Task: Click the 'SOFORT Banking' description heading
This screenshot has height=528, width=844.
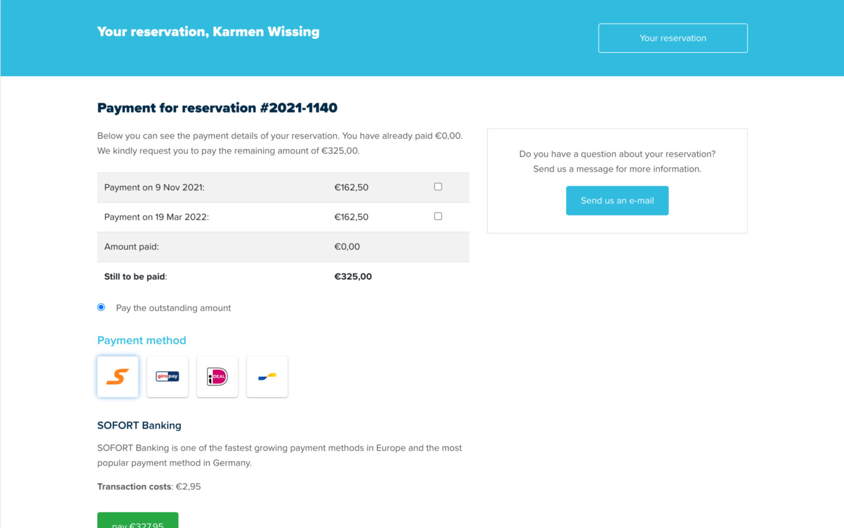Action: coord(139,425)
